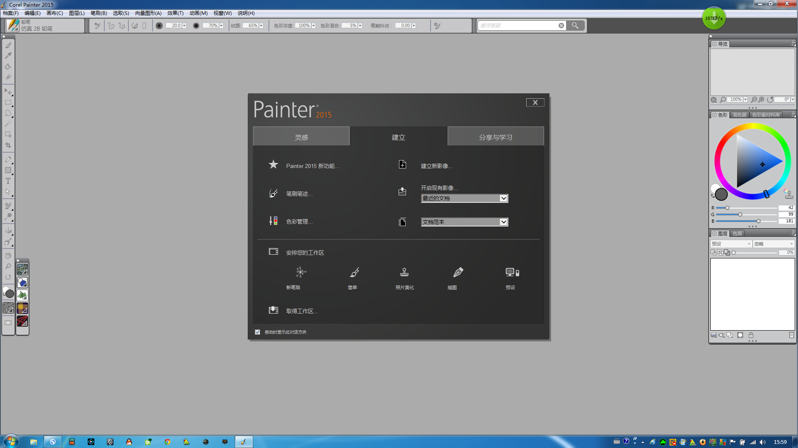Select the Crop tool in toolbox
Screen dimensions: 798x448
coord(8,146)
